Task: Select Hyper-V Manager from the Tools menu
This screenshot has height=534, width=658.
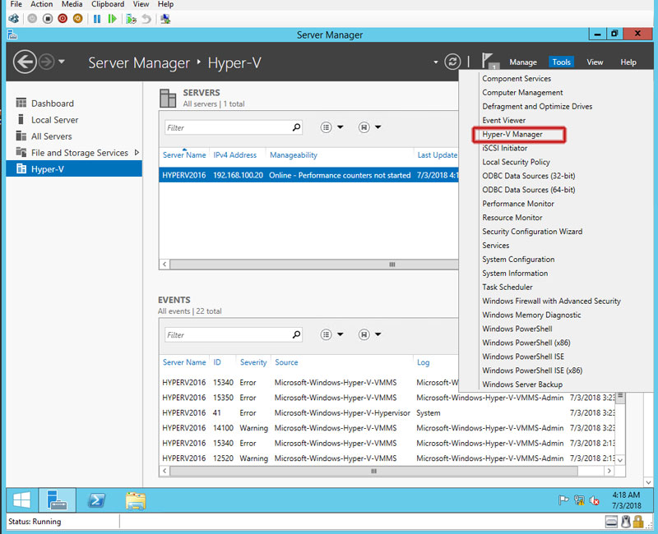Action: point(512,134)
